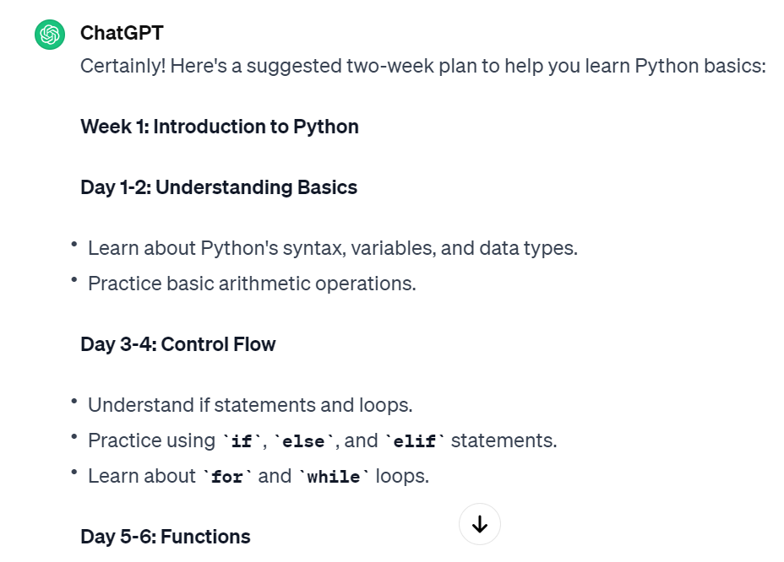Image resolution: width=784 pixels, height=562 pixels.
Task: Click the inline code word for
Action: pyautogui.click(x=227, y=477)
